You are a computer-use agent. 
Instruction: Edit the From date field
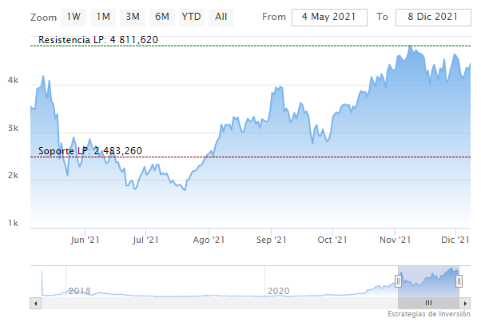pos(329,18)
